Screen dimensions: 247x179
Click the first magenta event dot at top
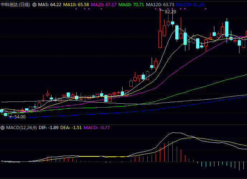pyautogui.click(x=76, y=9)
